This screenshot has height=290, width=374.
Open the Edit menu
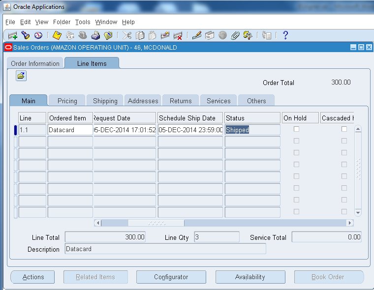pos(26,22)
